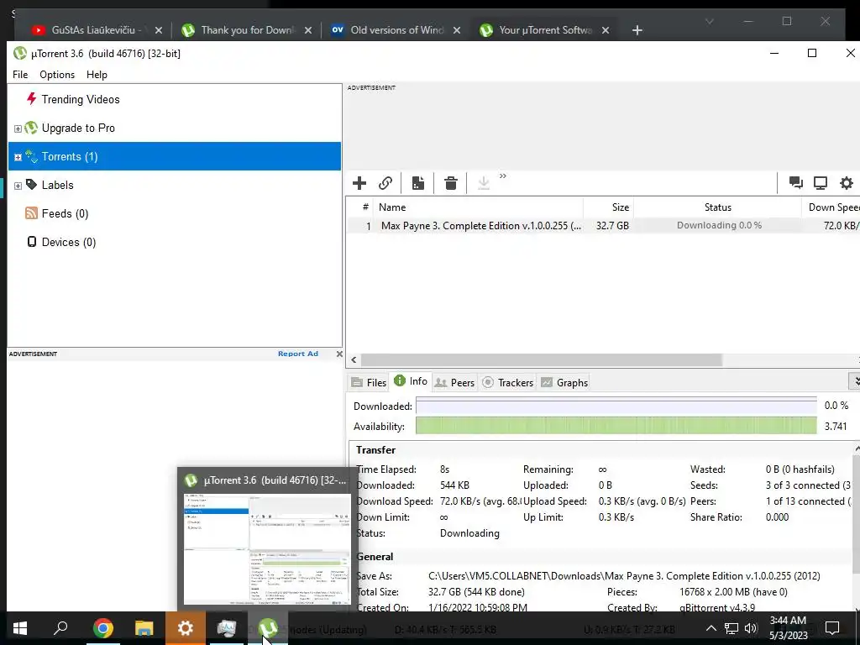Screen dimensions: 860x645
Task: Collapse the detail pane with double-chevron button
Action: coord(856,380)
